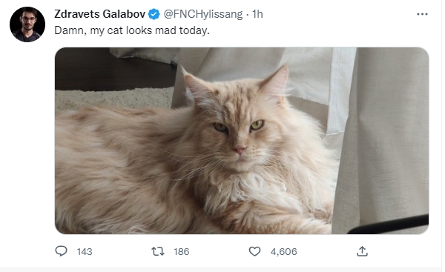Click the reply speech bubble icon
This screenshot has width=445, height=272.
pos(61,251)
